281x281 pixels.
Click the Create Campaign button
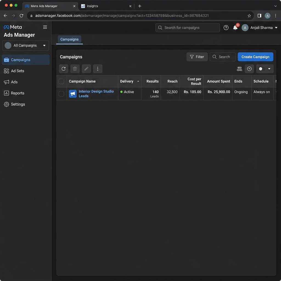point(255,57)
